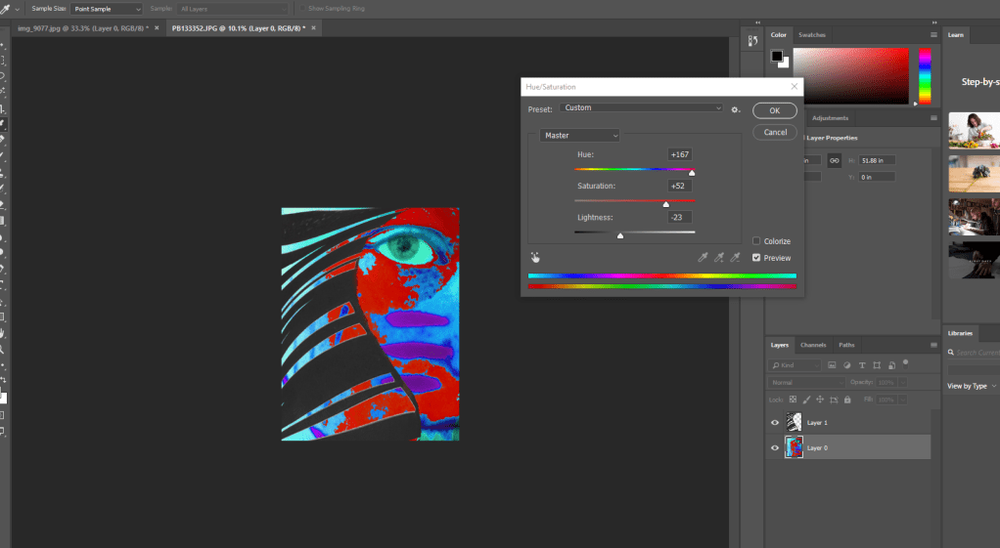The width and height of the screenshot is (1000, 548).
Task: Click the on-image adjustment hand tool
Action: (536, 258)
